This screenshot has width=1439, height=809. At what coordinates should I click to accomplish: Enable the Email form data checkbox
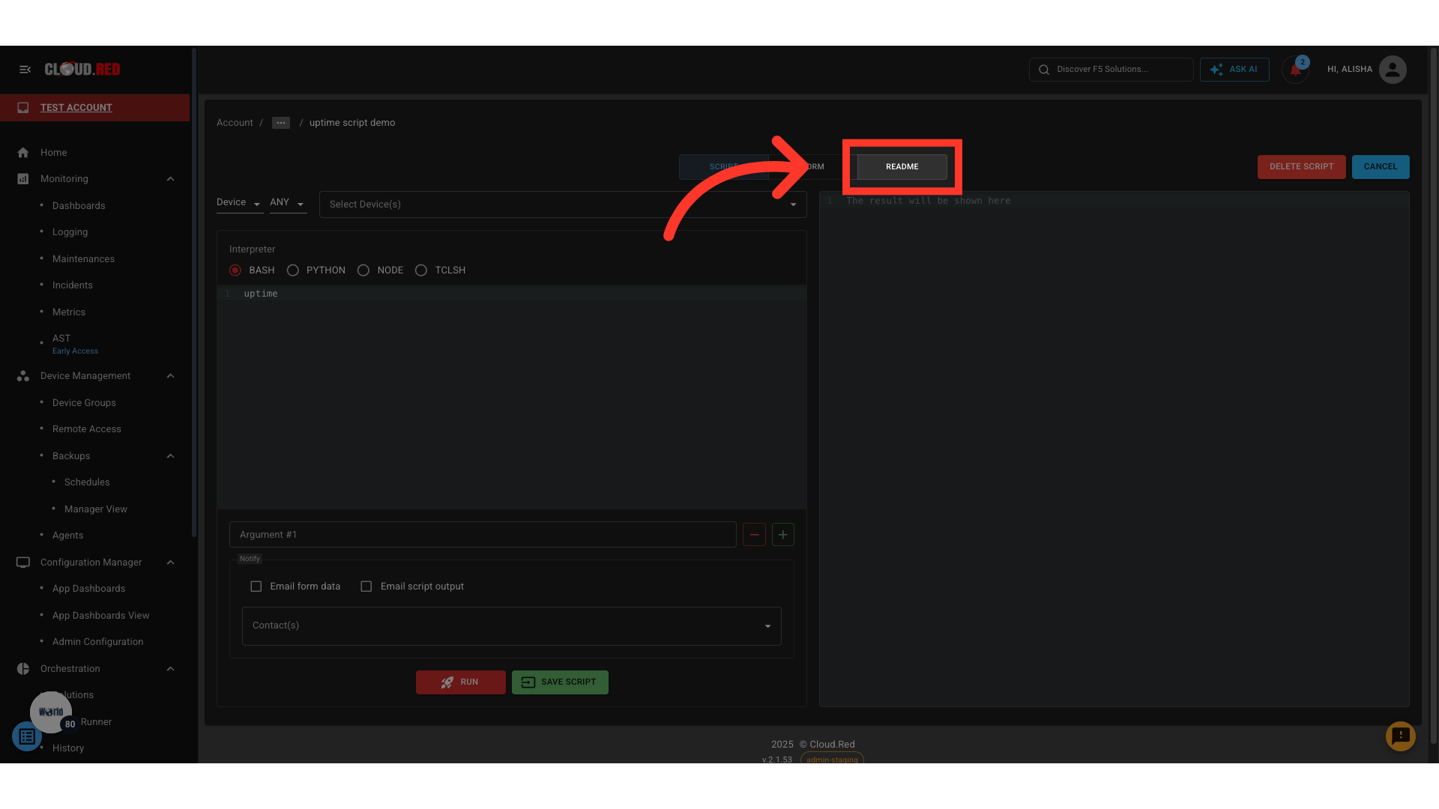256,586
